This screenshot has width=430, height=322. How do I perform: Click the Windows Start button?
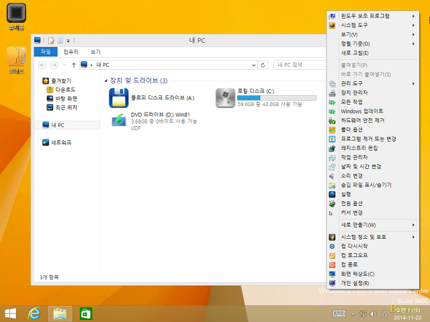[11, 313]
